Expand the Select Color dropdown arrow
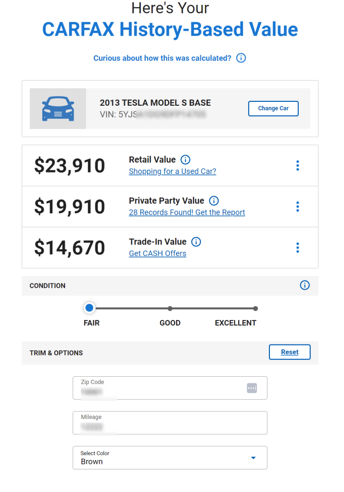This screenshot has height=492, width=344. click(x=253, y=458)
